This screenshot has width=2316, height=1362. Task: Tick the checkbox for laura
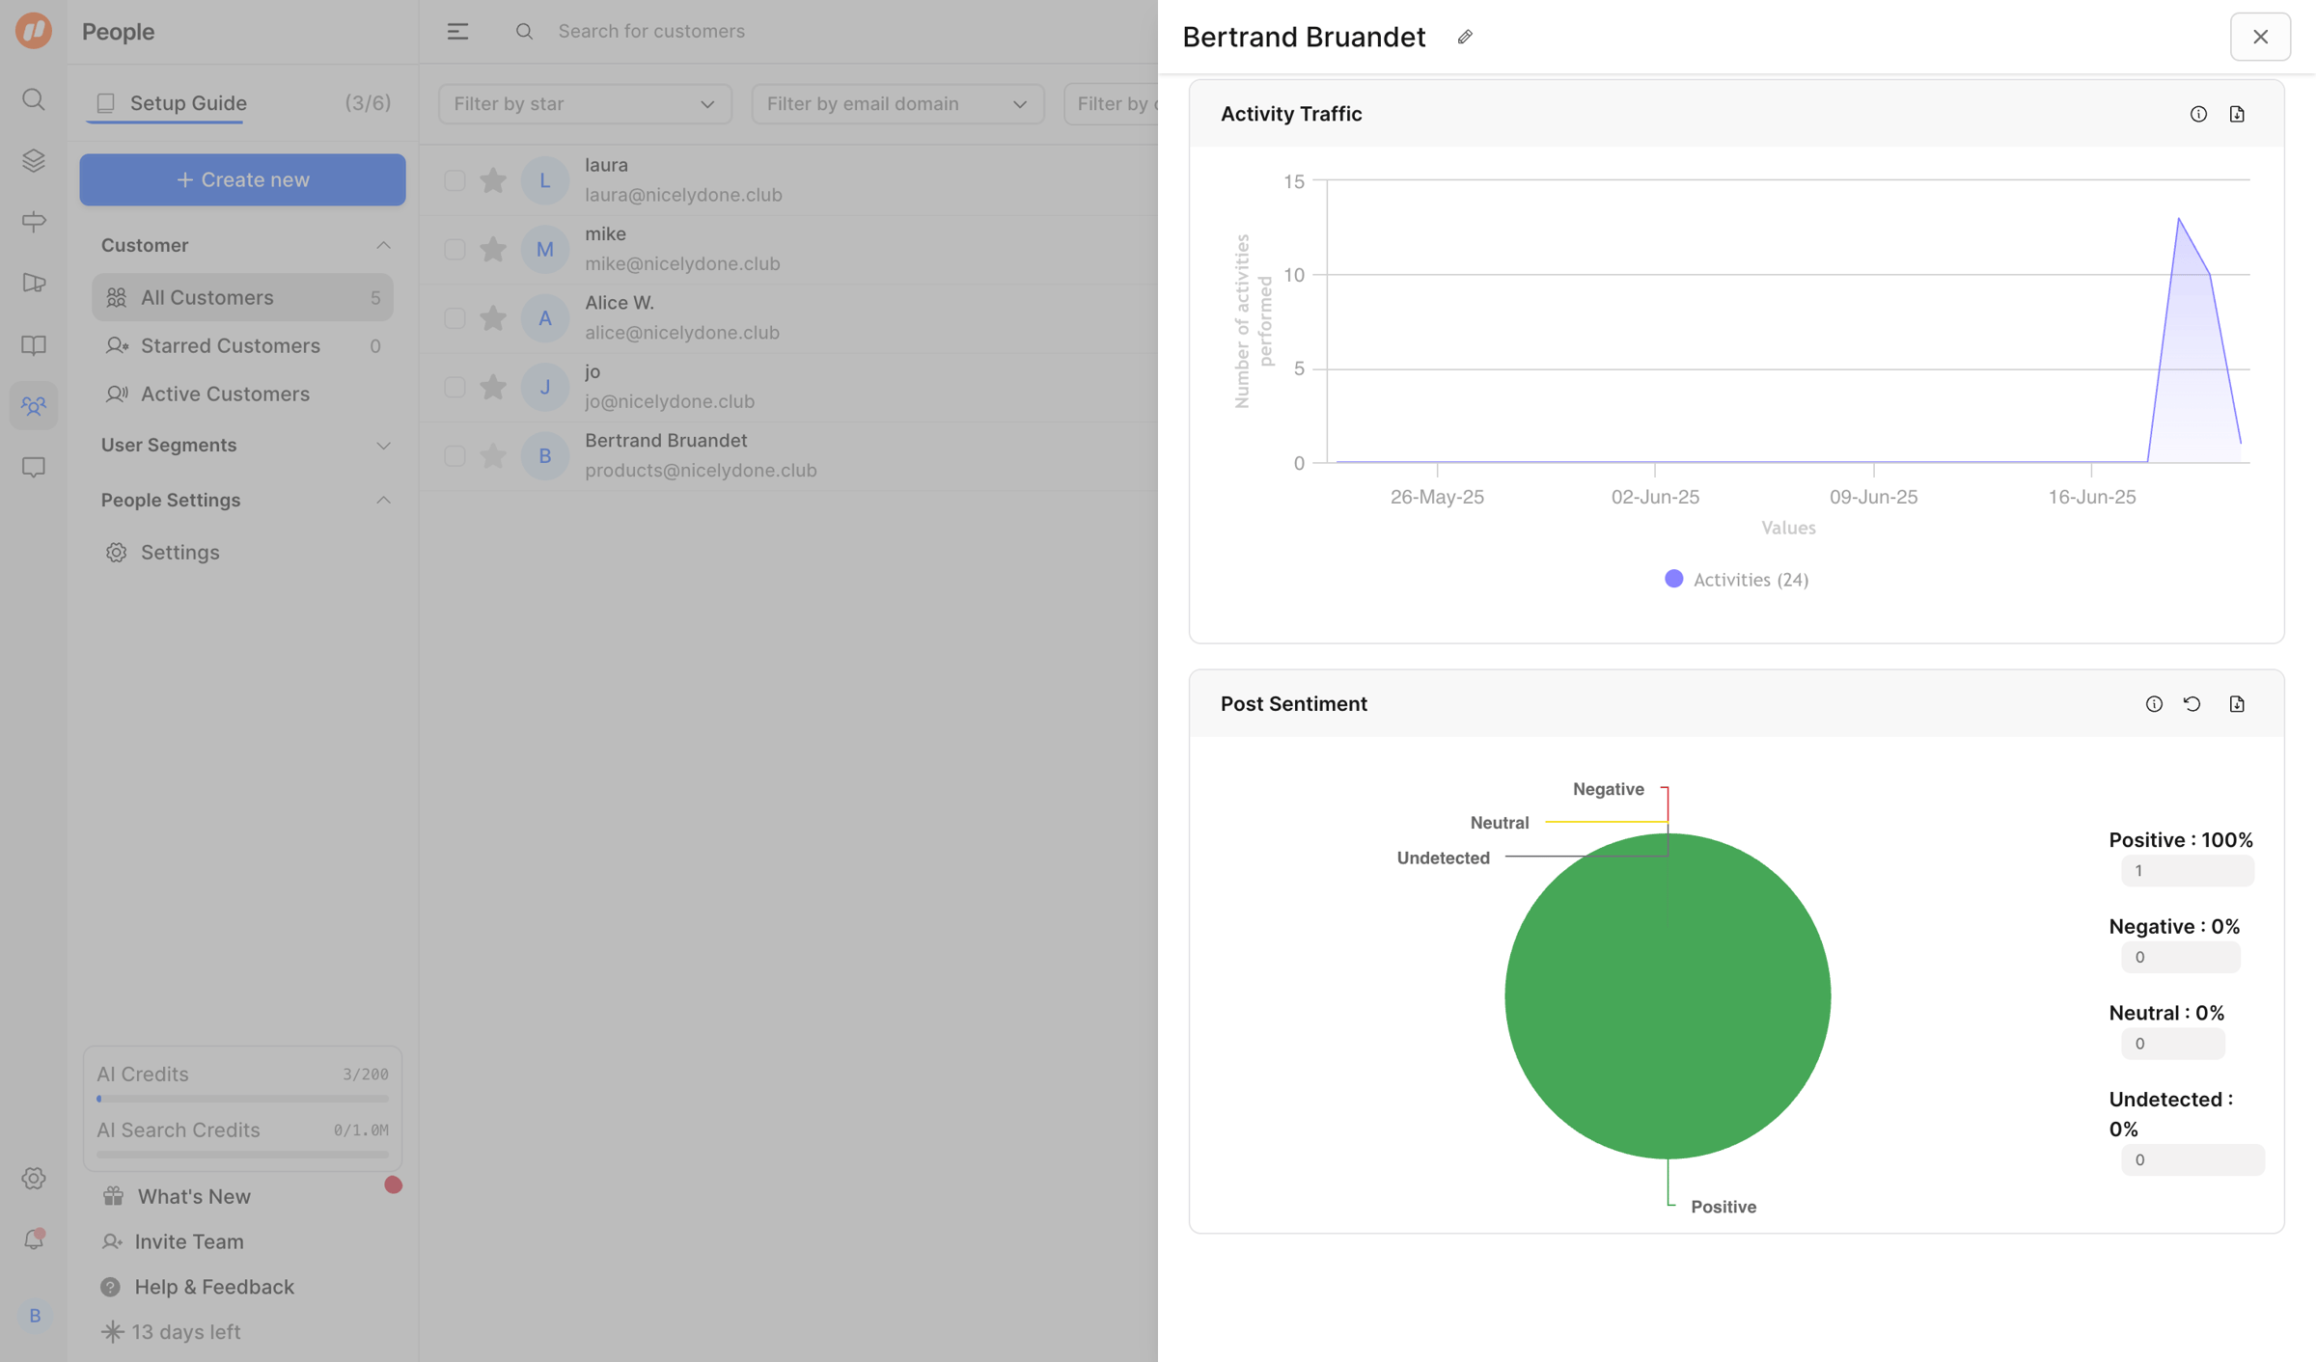(455, 180)
